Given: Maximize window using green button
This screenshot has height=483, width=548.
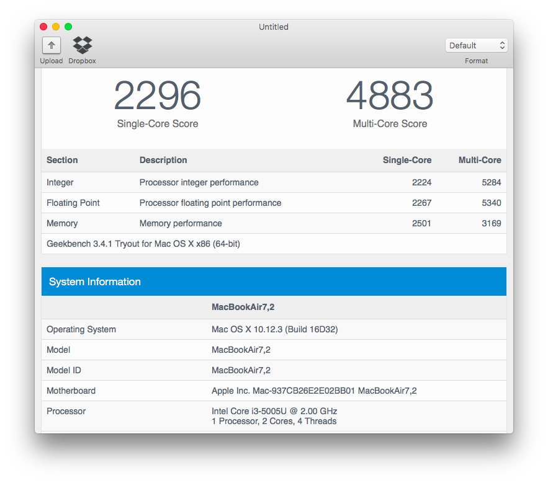Looking at the screenshot, I should pyautogui.click(x=68, y=27).
